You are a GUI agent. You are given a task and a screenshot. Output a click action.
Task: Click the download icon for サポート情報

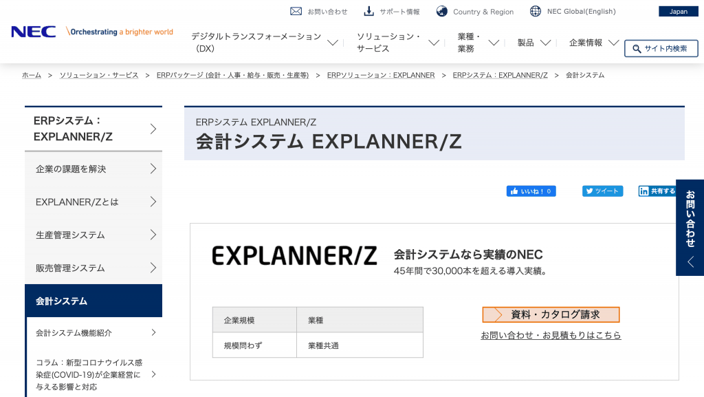[368, 11]
